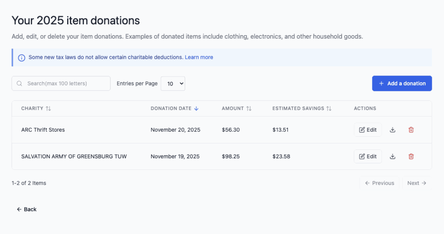This screenshot has width=444, height=234.
Task: Download the ARC Thrift Stores donation
Action: (392, 130)
